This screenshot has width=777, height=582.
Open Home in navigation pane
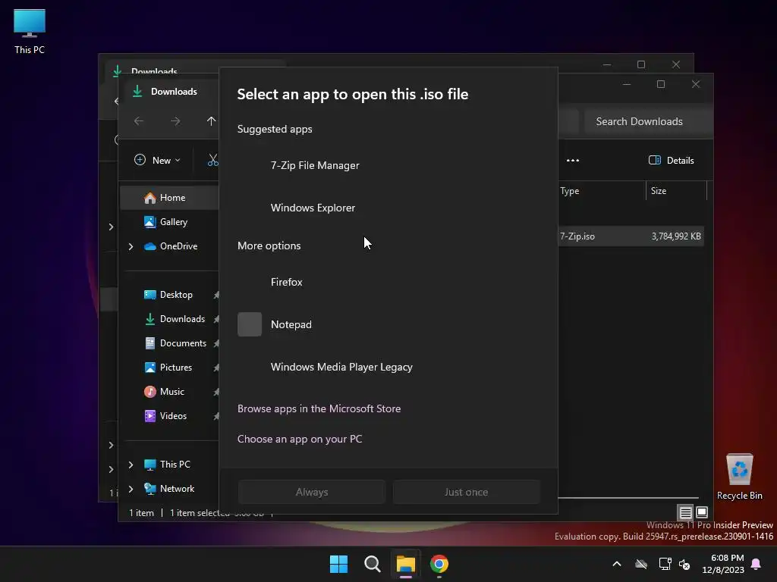[x=169, y=198]
